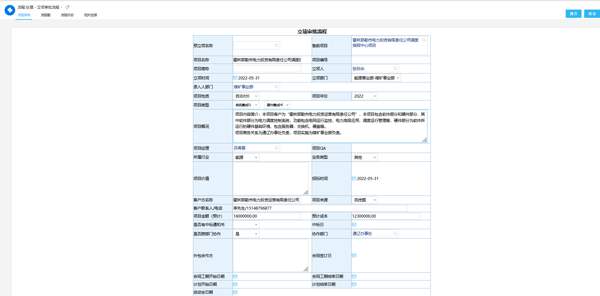Click 项目名称 input field
Screen dimensions: 600x296
(x=267, y=60)
